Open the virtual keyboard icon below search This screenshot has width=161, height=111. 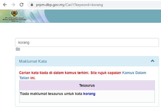pos(18,49)
